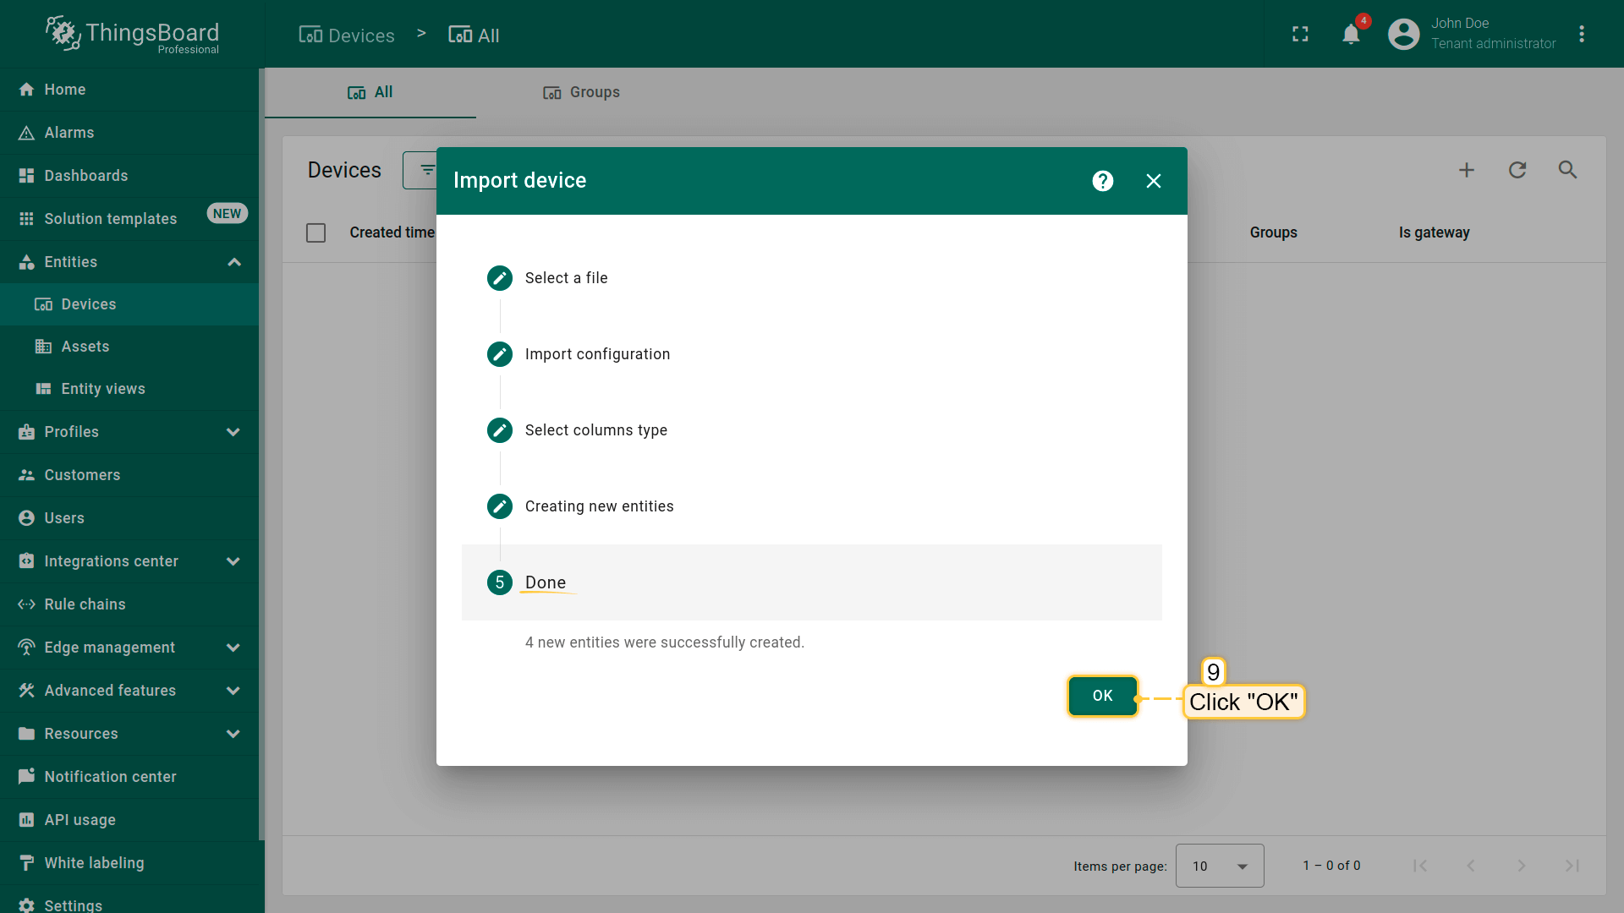
Task: Click the Select a file step icon
Action: pos(500,278)
